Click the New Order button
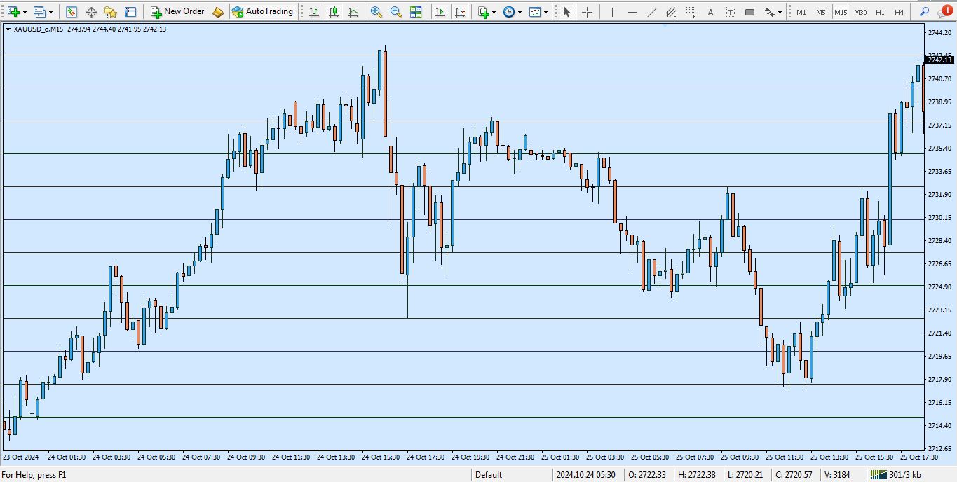 [177, 12]
